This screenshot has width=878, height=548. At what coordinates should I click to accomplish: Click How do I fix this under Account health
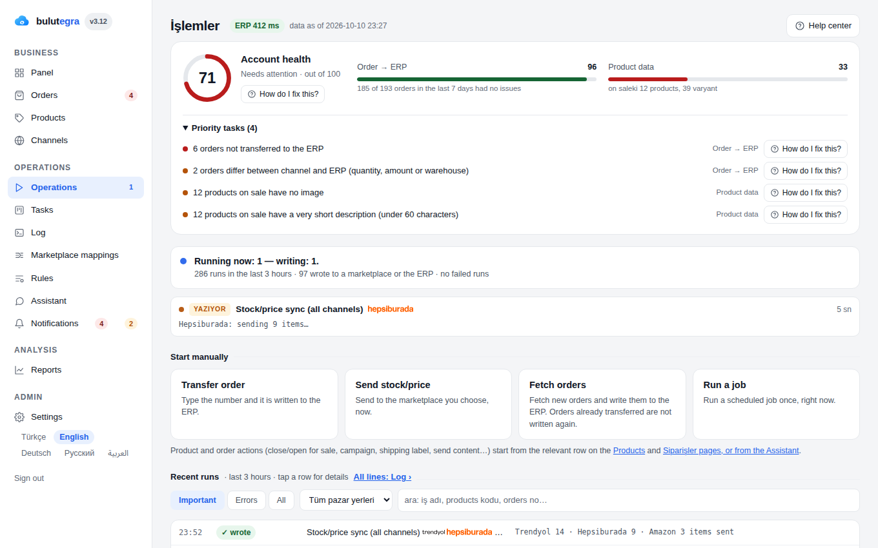click(283, 94)
